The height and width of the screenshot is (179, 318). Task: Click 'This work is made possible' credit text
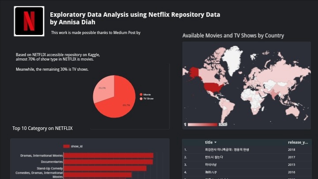pyautogui.click(x=96, y=33)
